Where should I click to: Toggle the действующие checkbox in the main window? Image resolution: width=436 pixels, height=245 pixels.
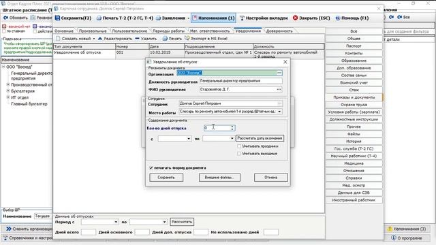[35, 31]
